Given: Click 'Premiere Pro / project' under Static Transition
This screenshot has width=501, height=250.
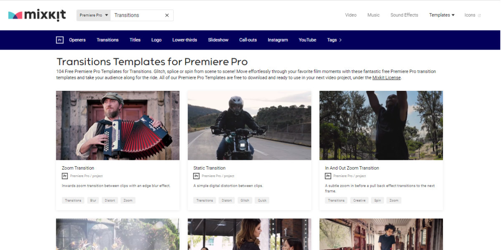Looking at the screenshot, I should [x=218, y=176].
